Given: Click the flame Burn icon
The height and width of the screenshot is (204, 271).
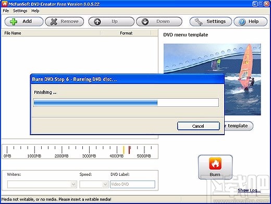Looking at the screenshot, I should [215, 163].
